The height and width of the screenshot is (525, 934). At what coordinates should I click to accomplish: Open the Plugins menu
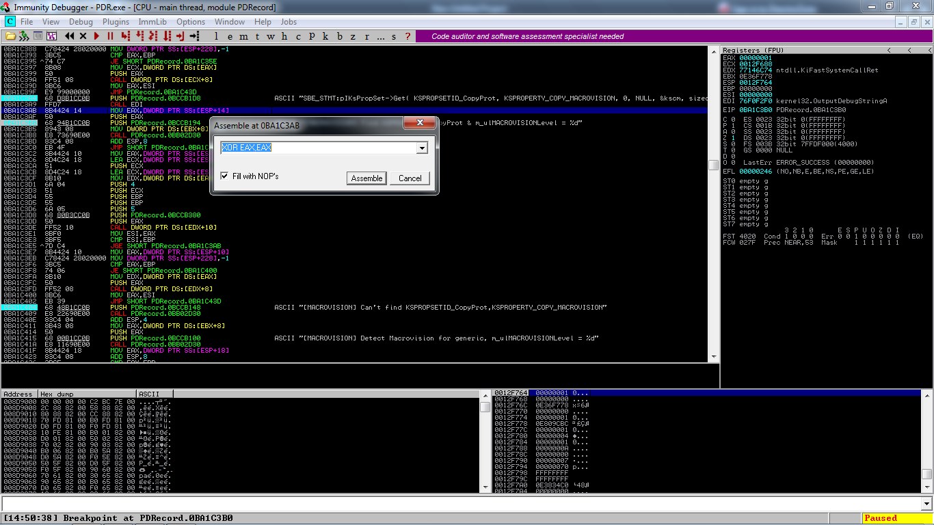pos(116,22)
